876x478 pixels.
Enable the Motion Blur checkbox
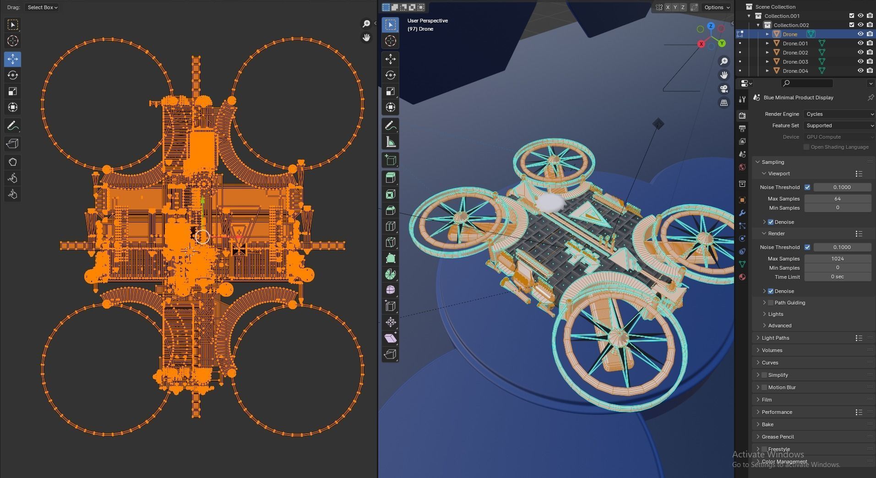pos(764,387)
